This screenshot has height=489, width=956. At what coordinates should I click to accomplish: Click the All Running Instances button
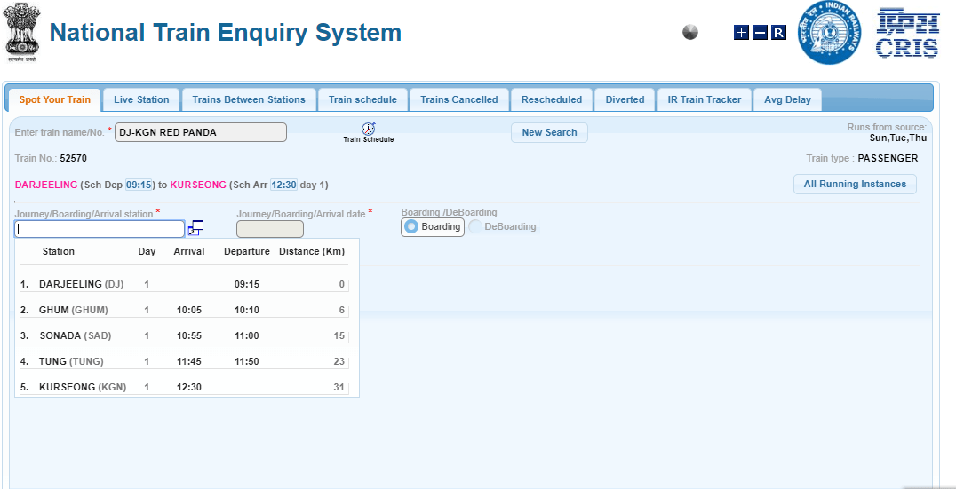855,184
